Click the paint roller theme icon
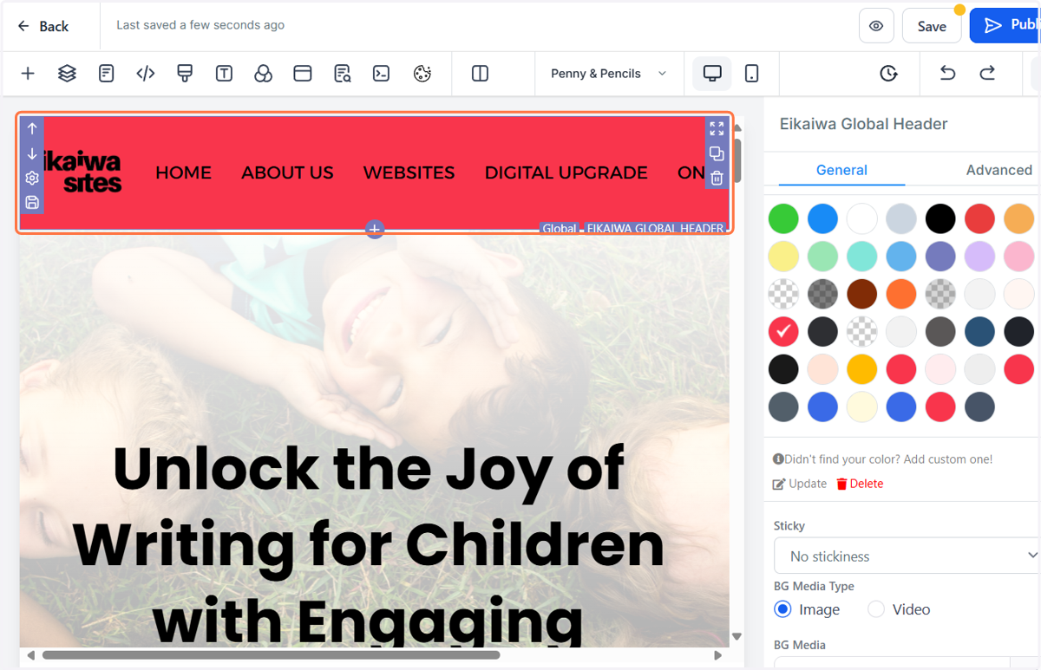1041x670 pixels. point(184,74)
